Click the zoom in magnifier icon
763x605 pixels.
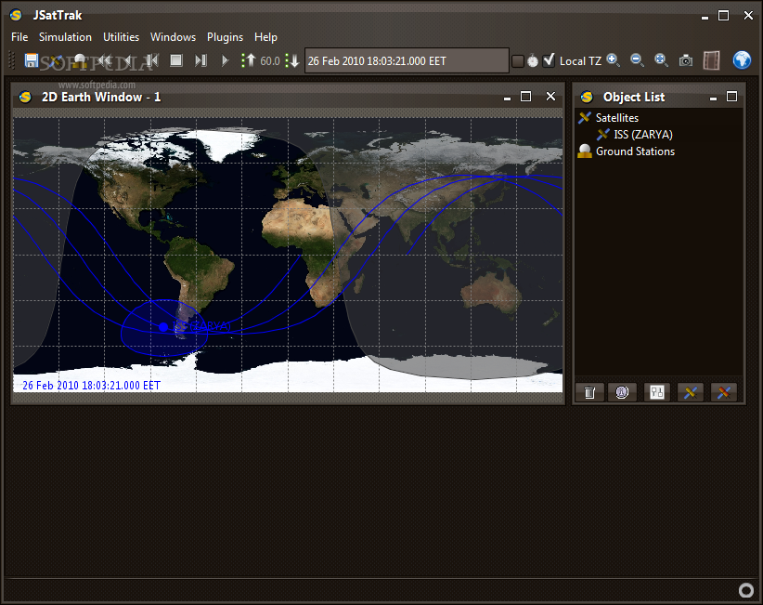(x=614, y=60)
